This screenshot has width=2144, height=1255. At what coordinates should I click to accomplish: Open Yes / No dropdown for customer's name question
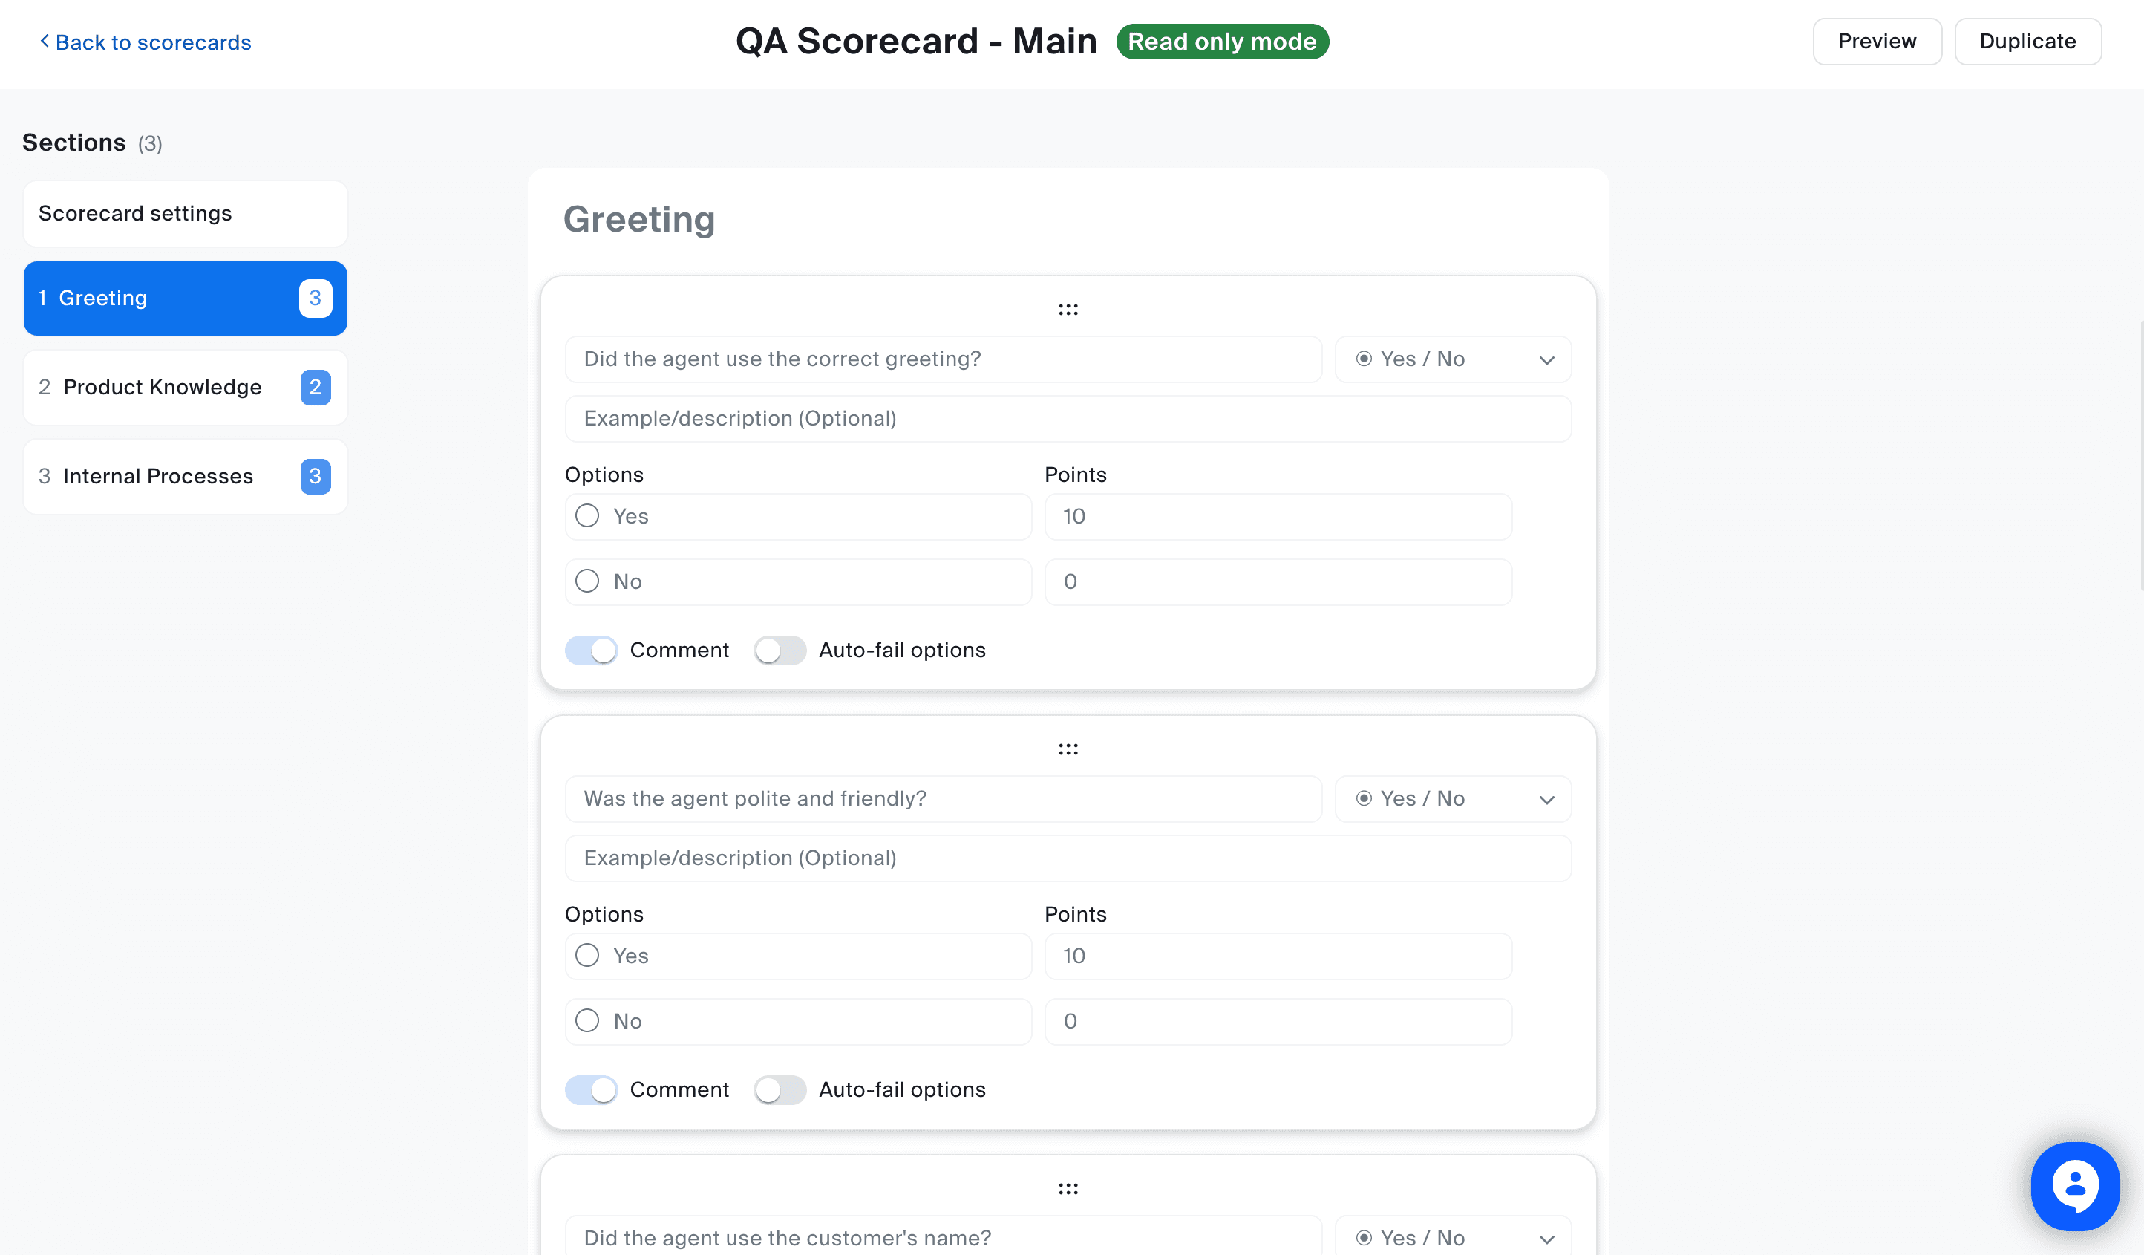click(x=1452, y=1237)
